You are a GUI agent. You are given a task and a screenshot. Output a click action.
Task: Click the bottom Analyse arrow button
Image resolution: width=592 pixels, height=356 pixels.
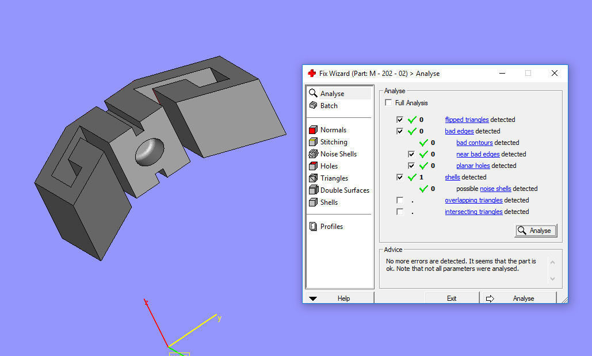[518, 298]
